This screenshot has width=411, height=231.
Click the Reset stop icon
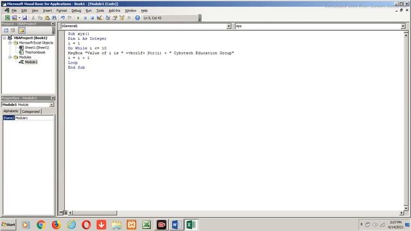(x=92, y=18)
